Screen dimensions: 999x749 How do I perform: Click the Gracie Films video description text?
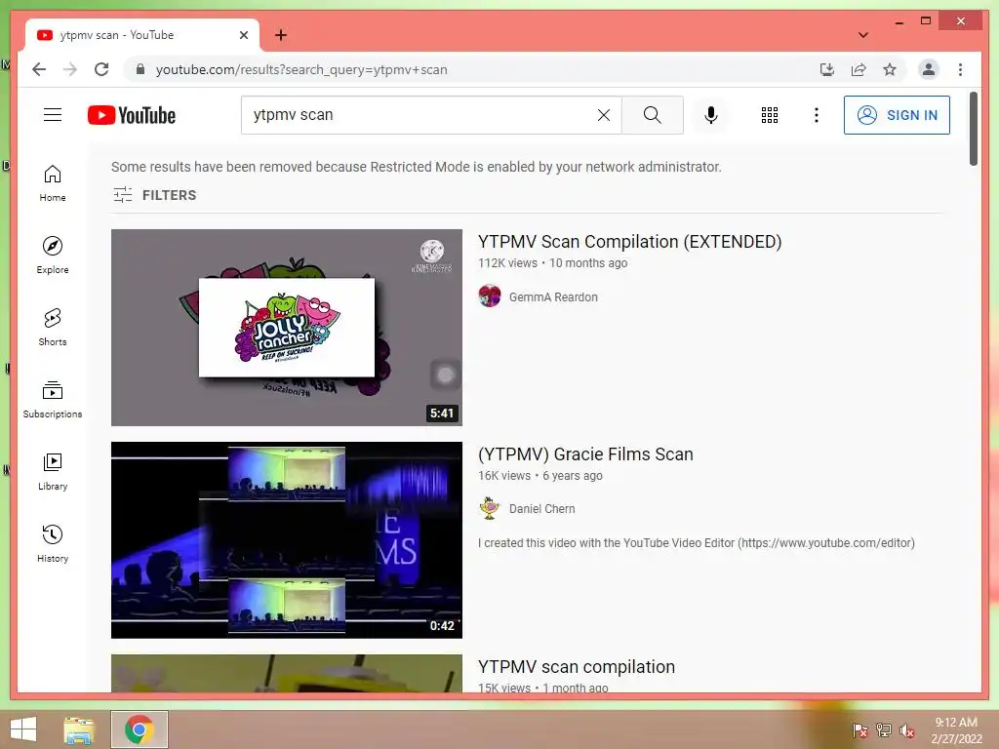click(x=697, y=542)
